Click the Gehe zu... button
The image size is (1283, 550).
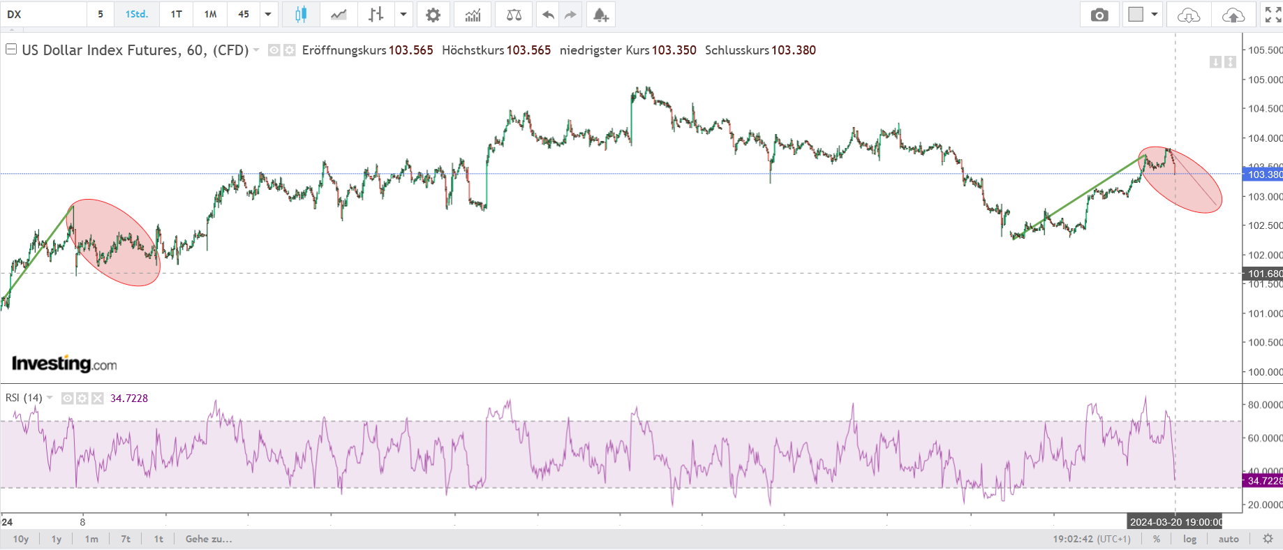pyautogui.click(x=209, y=539)
